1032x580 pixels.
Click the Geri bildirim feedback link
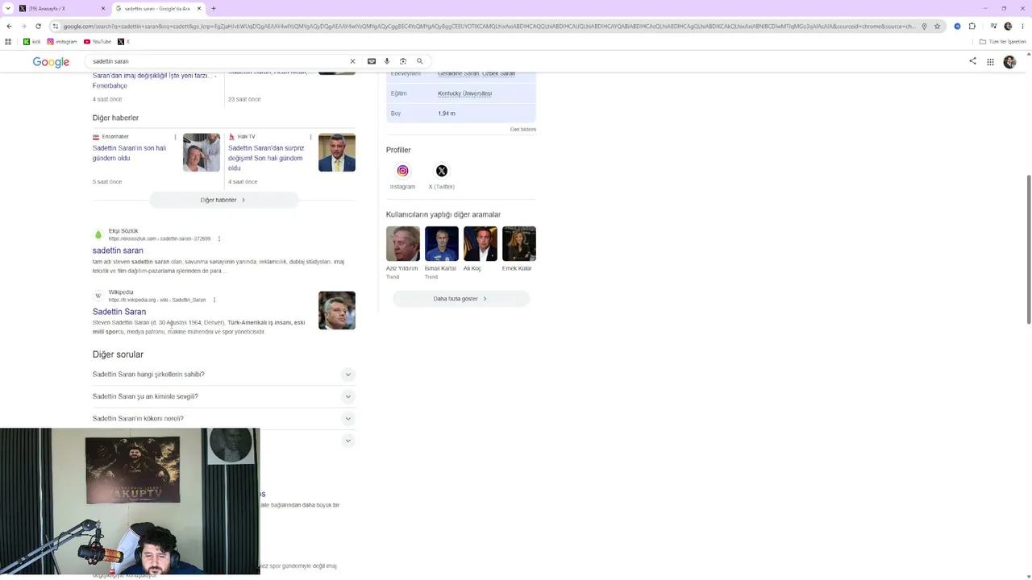(x=523, y=130)
